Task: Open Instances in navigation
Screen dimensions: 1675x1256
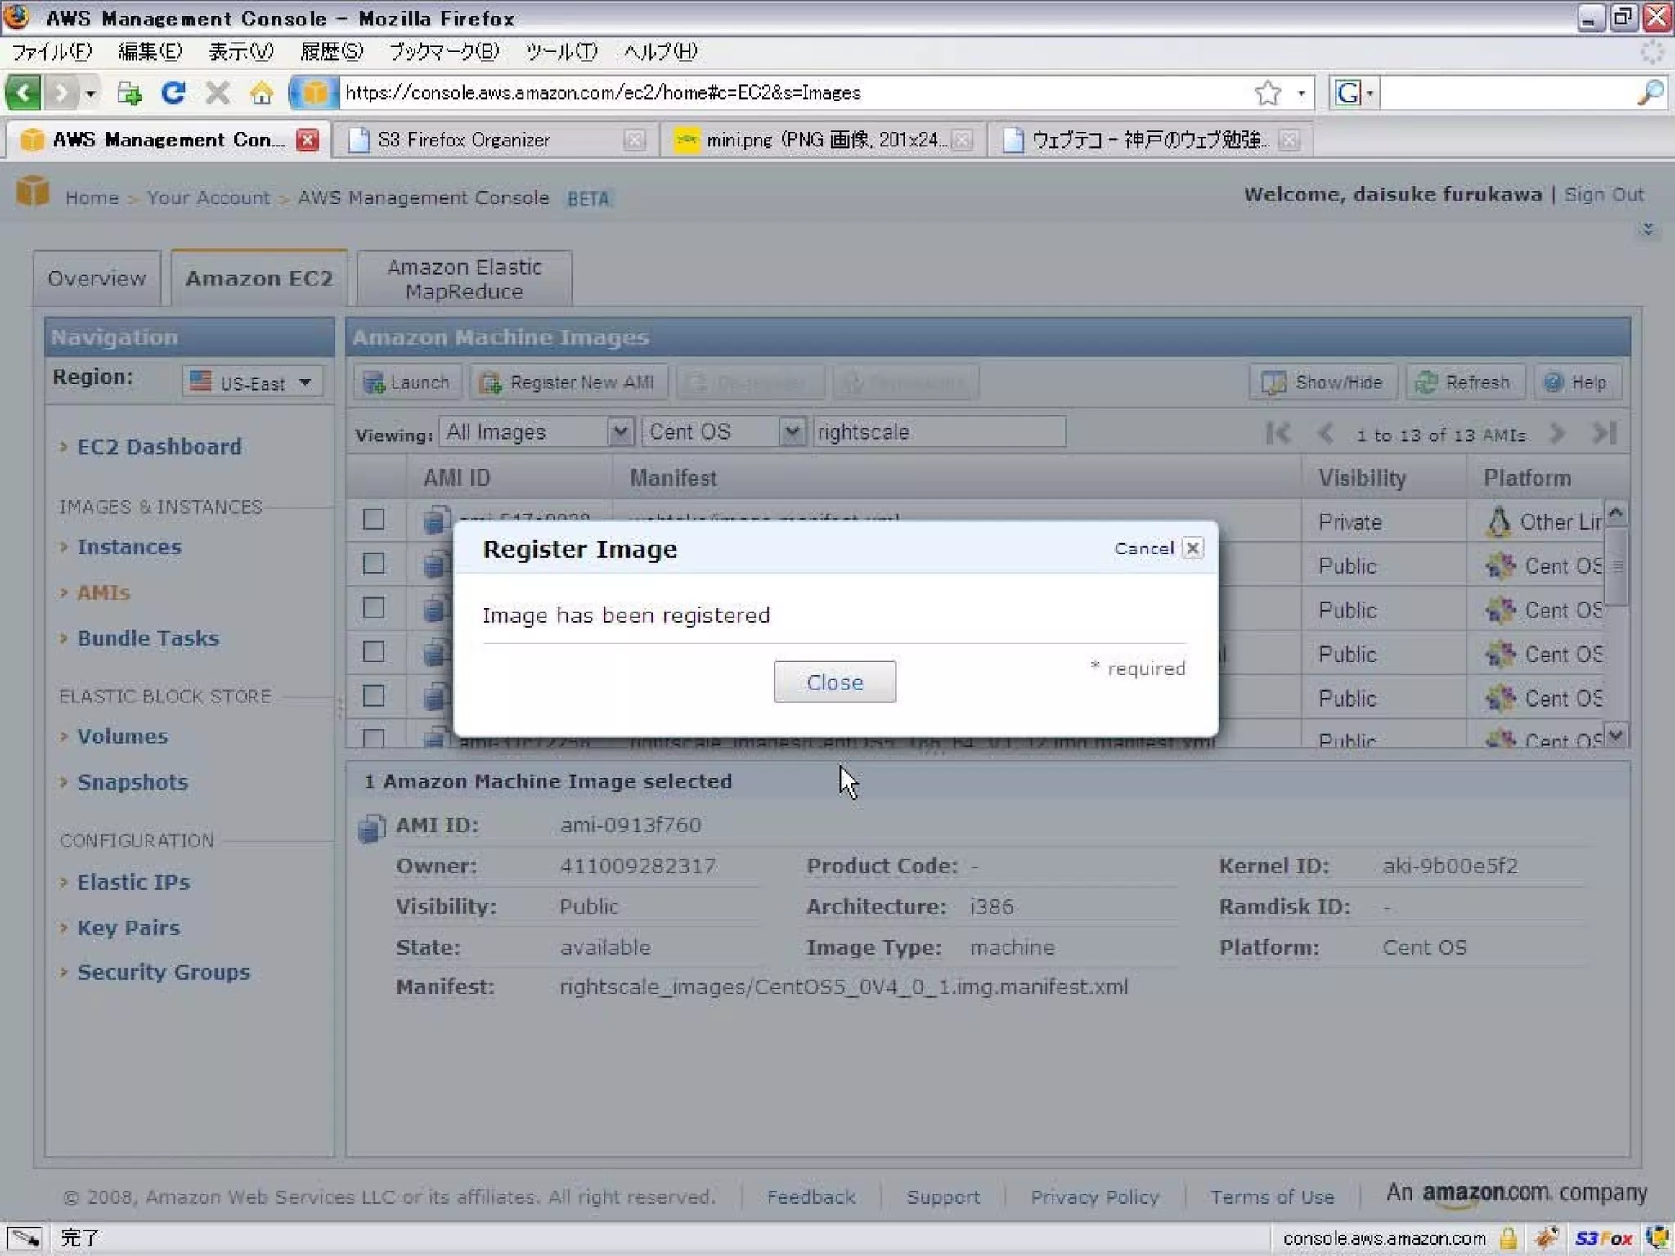Action: [129, 546]
